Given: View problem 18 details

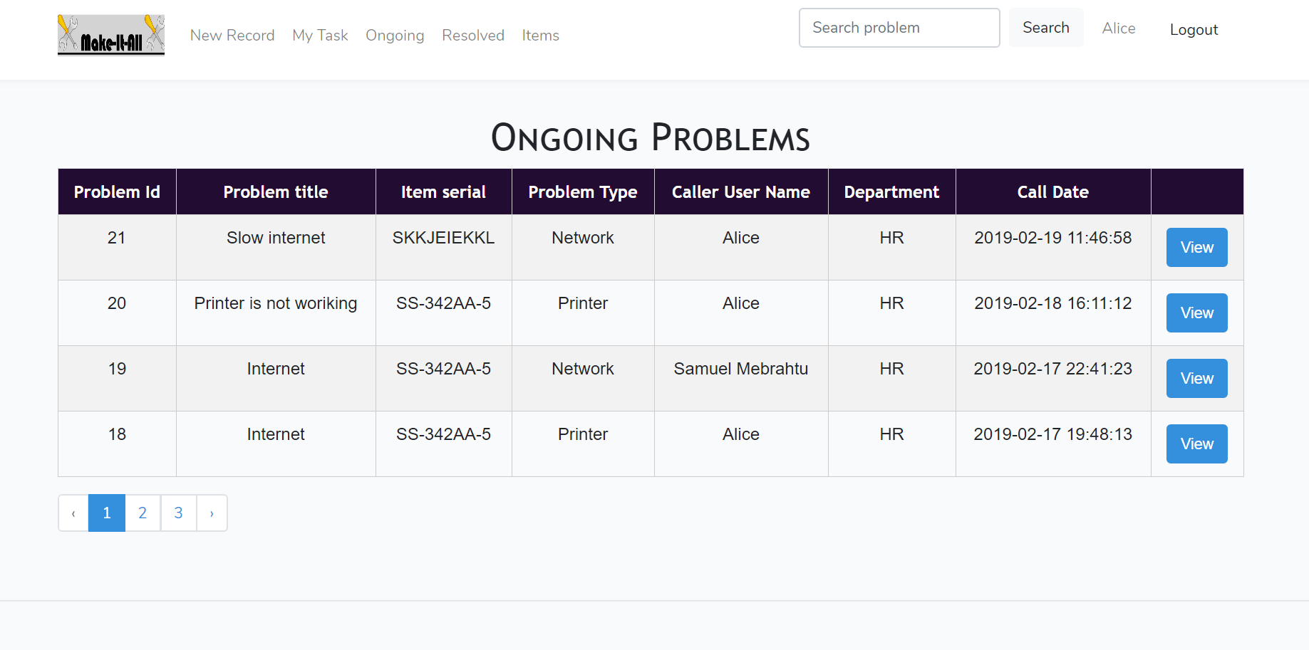Looking at the screenshot, I should (x=1196, y=444).
